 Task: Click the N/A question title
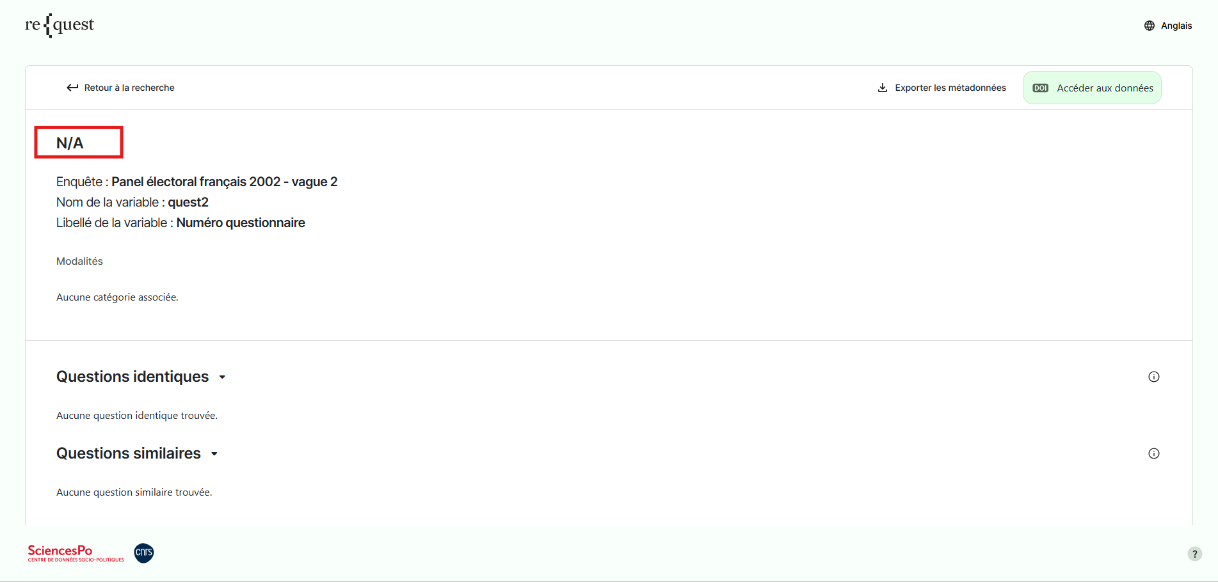coord(70,143)
